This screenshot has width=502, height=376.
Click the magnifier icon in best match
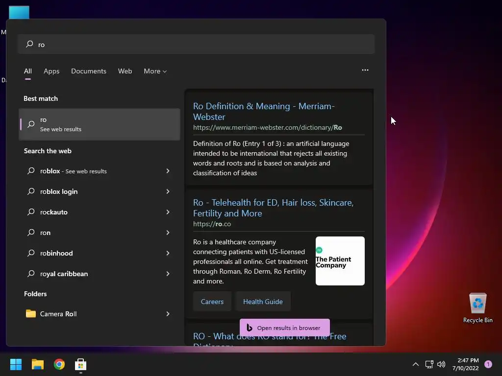click(x=31, y=124)
